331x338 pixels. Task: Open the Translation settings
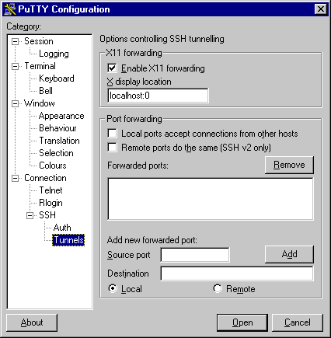pyautogui.click(x=59, y=141)
